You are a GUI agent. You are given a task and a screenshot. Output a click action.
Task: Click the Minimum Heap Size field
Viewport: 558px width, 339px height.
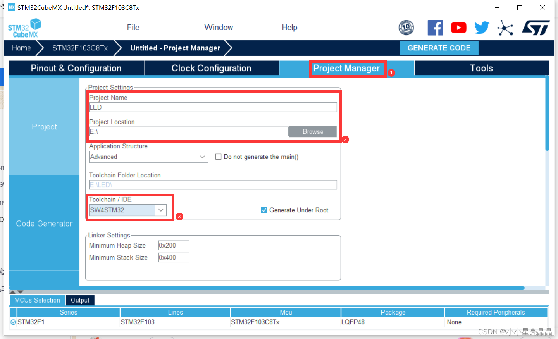tap(174, 245)
